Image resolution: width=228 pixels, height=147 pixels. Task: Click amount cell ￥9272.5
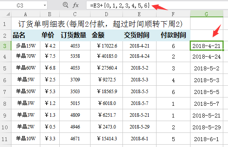(x=106, y=80)
